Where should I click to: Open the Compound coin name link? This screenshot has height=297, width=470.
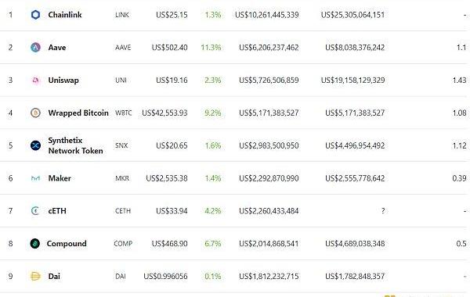pos(67,244)
